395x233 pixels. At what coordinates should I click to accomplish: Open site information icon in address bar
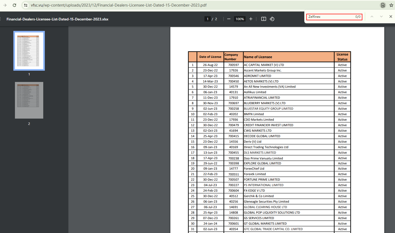point(26,5)
